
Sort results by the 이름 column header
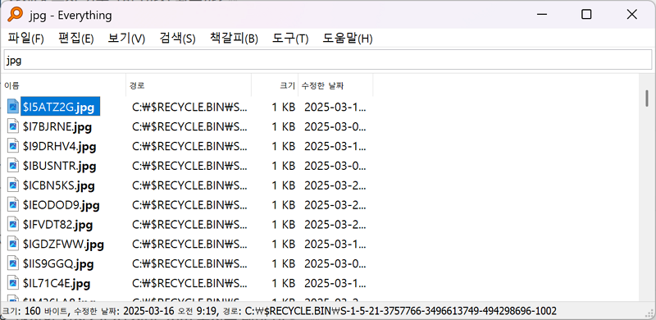pos(63,85)
